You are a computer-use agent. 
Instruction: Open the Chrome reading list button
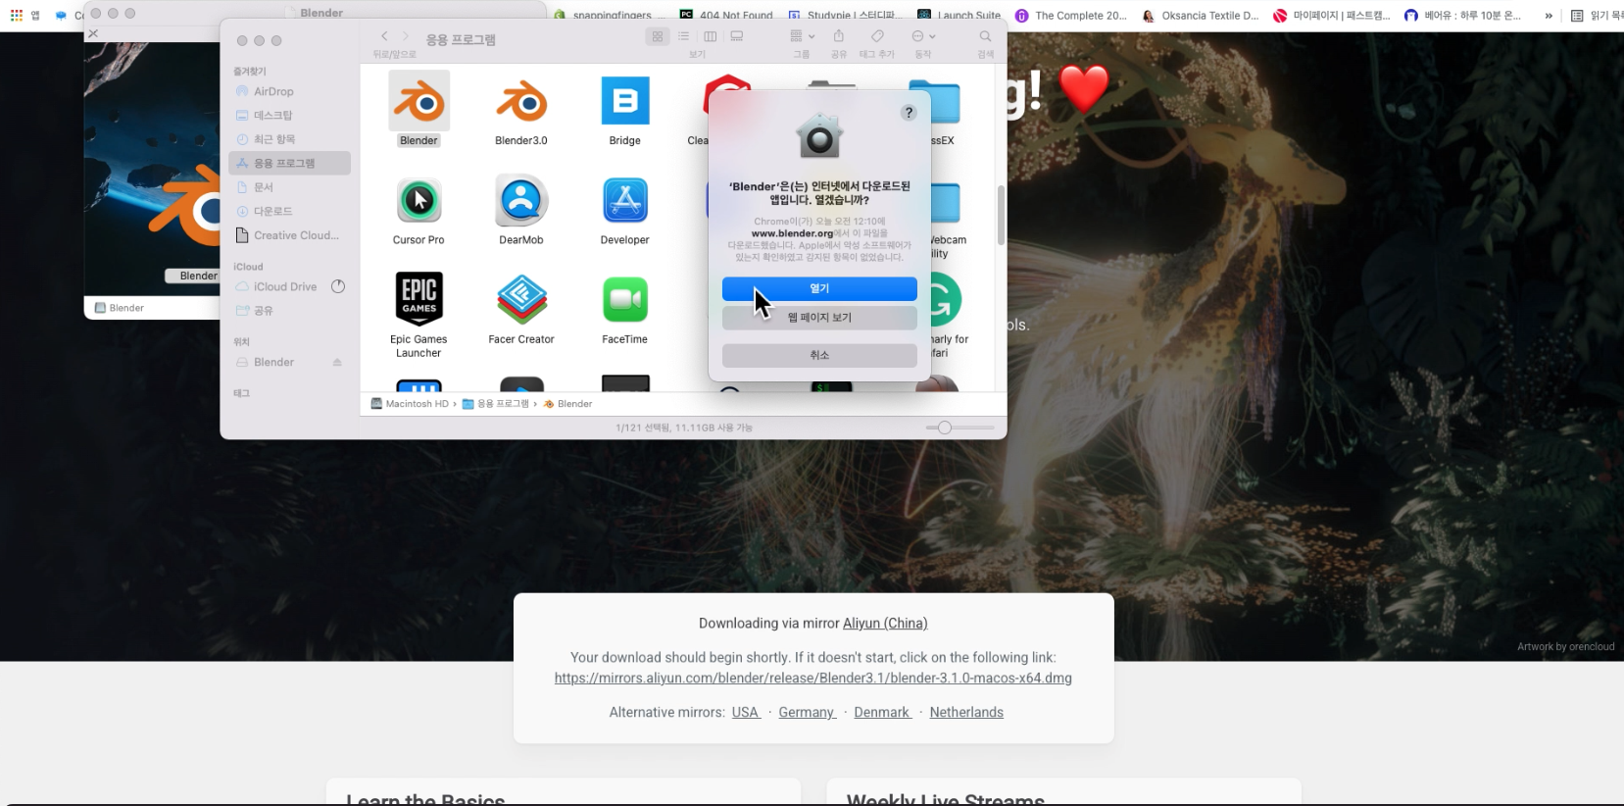coord(1596,15)
